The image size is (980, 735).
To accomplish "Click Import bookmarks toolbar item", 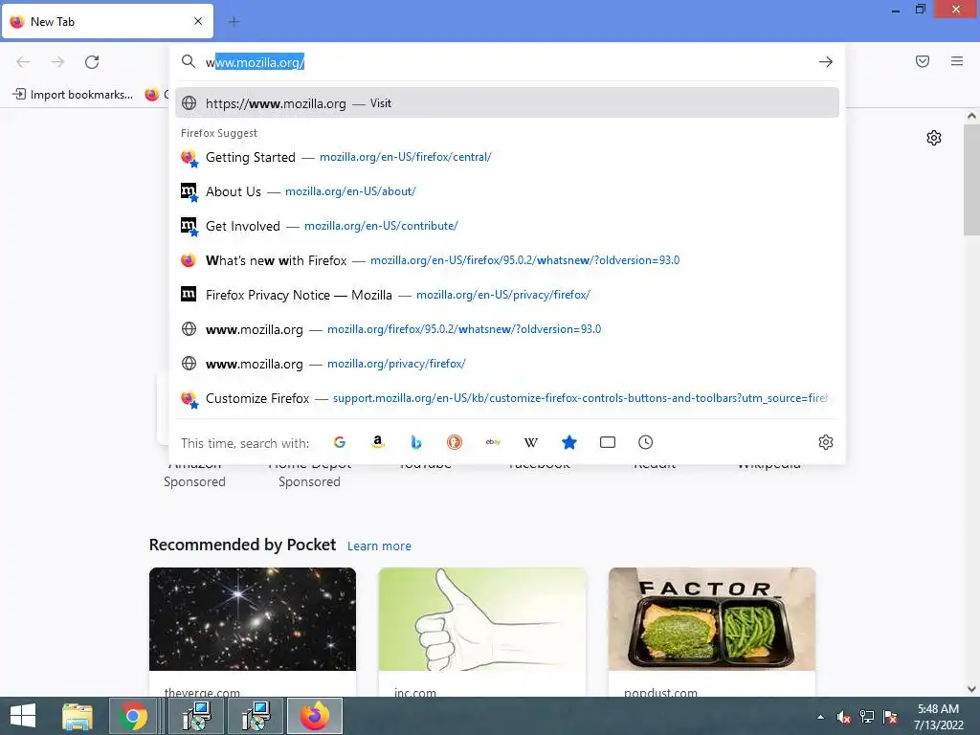I will pyautogui.click(x=73, y=95).
